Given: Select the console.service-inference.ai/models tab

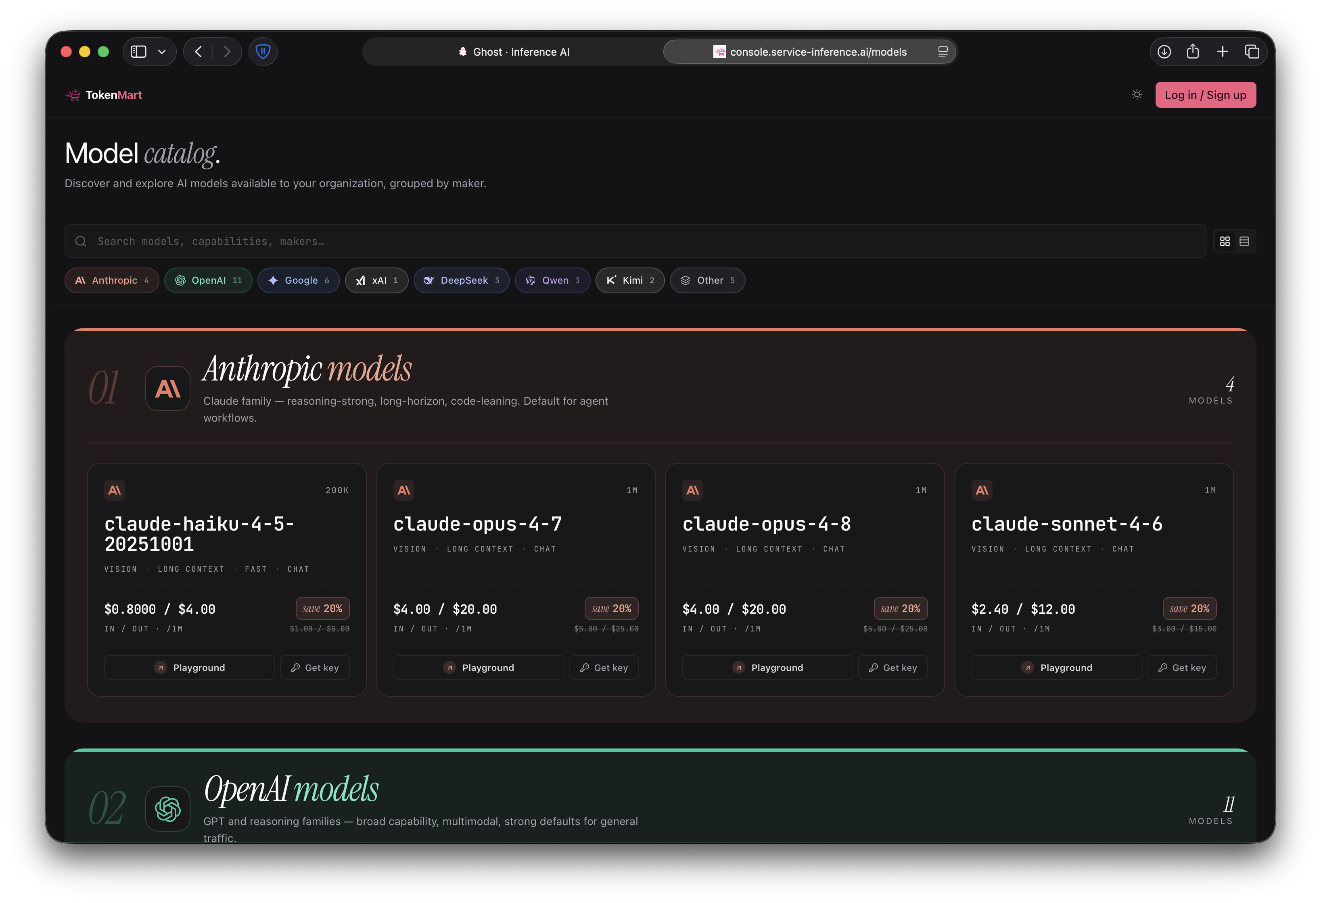Looking at the screenshot, I should pyautogui.click(x=809, y=52).
